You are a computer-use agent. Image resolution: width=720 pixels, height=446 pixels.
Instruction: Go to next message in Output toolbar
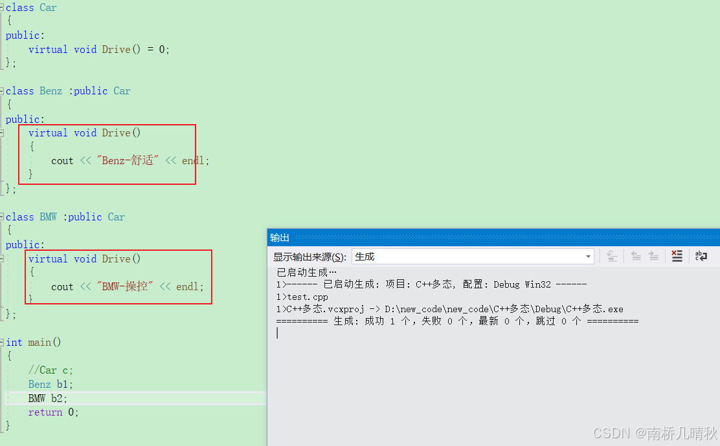(653, 256)
